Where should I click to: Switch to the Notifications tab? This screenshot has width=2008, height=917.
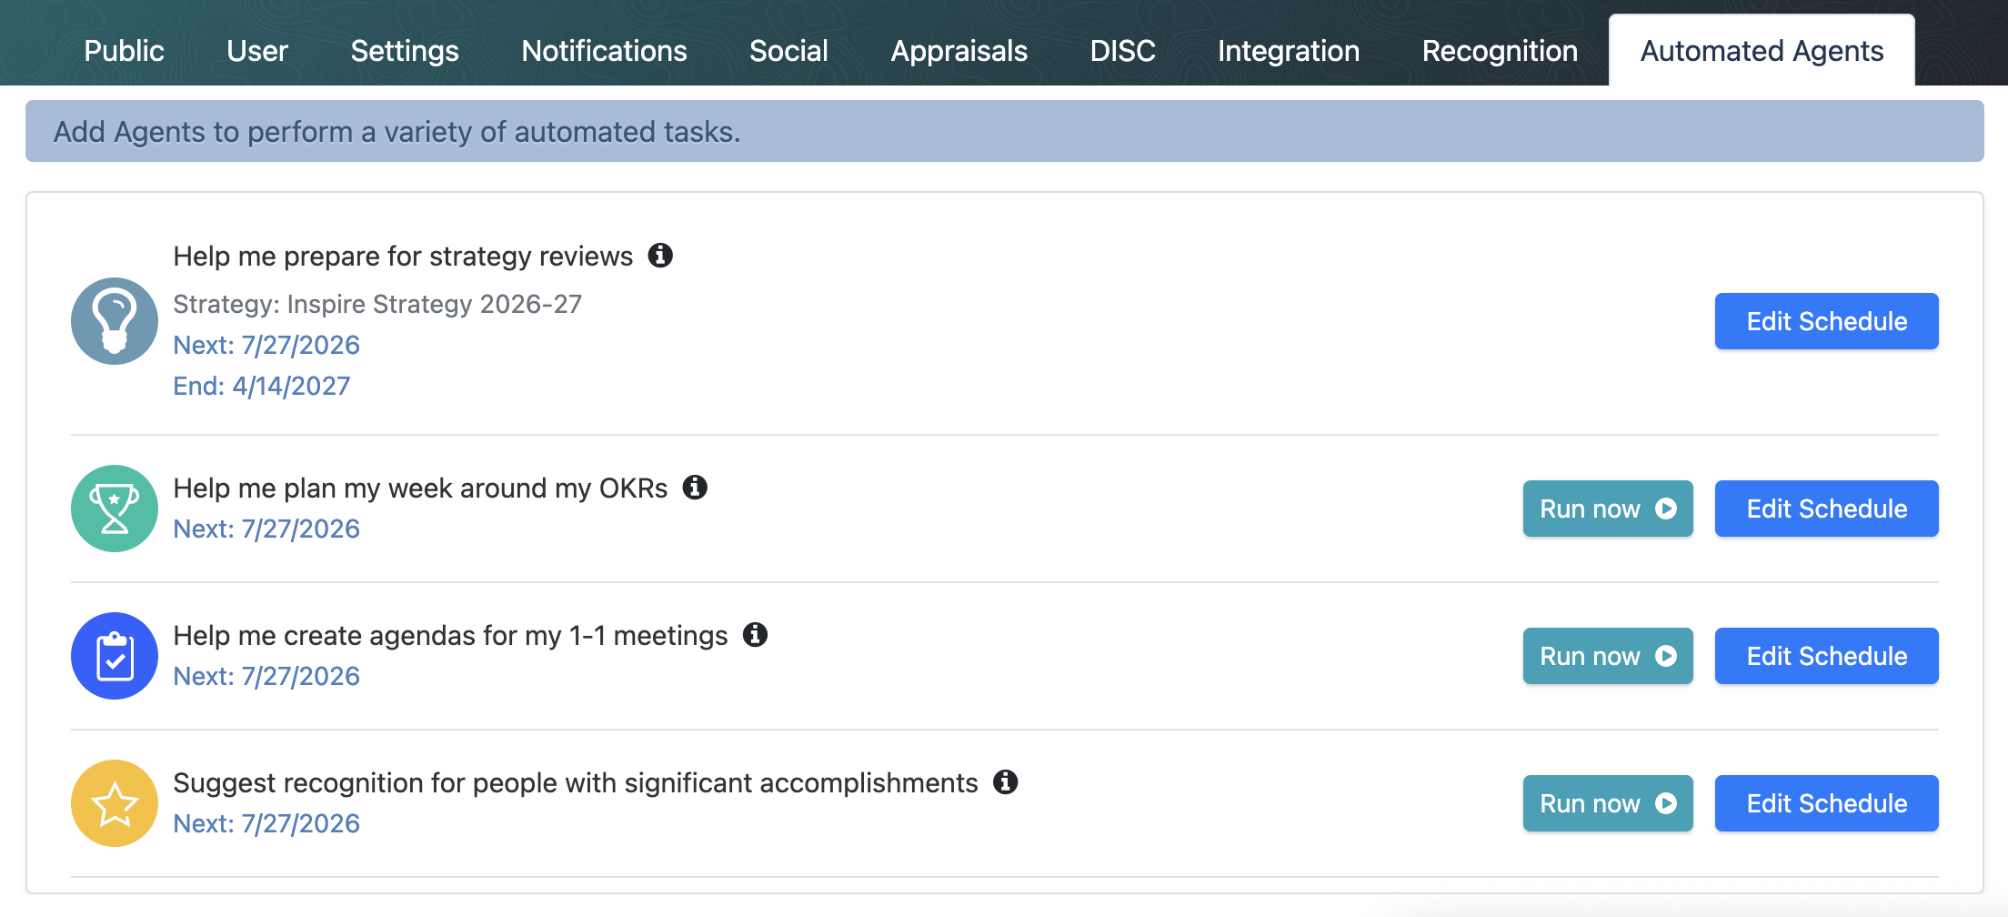(x=604, y=51)
